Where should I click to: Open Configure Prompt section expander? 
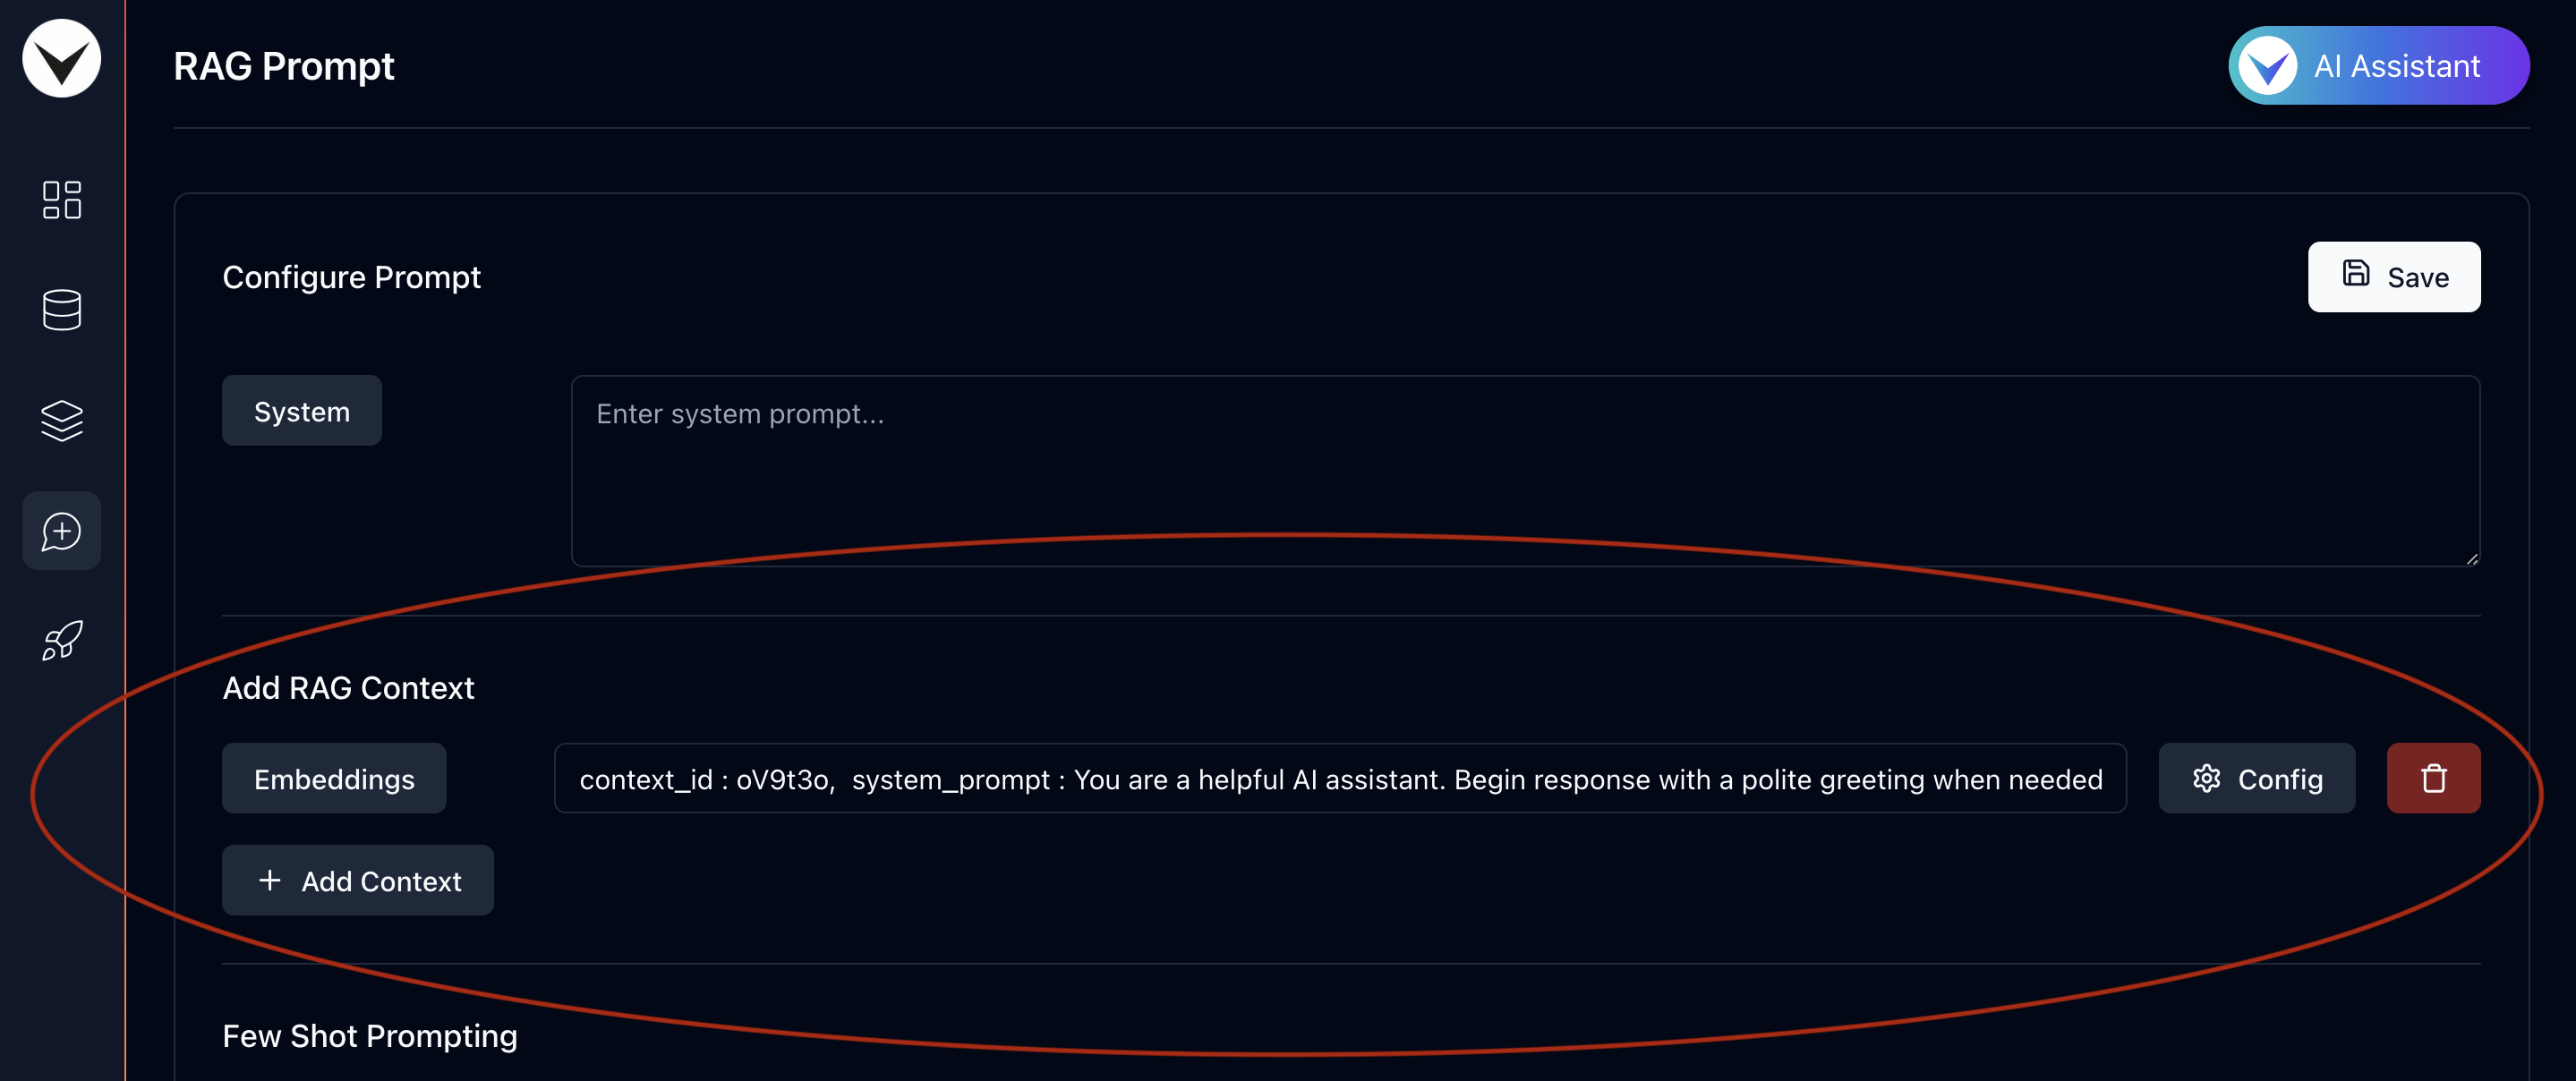[352, 276]
